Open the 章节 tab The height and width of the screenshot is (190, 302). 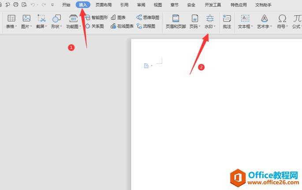[x=174, y=5]
